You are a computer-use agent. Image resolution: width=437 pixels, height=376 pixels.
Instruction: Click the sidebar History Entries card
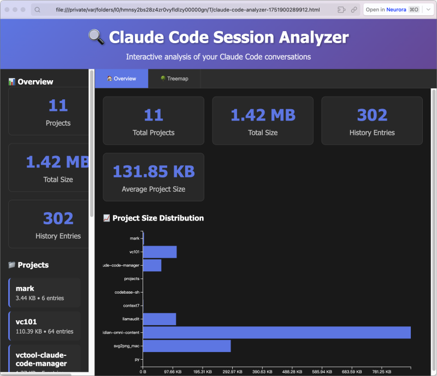point(49,224)
